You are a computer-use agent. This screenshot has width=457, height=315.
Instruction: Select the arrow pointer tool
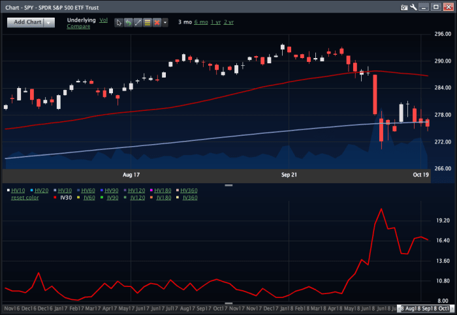pos(119,22)
